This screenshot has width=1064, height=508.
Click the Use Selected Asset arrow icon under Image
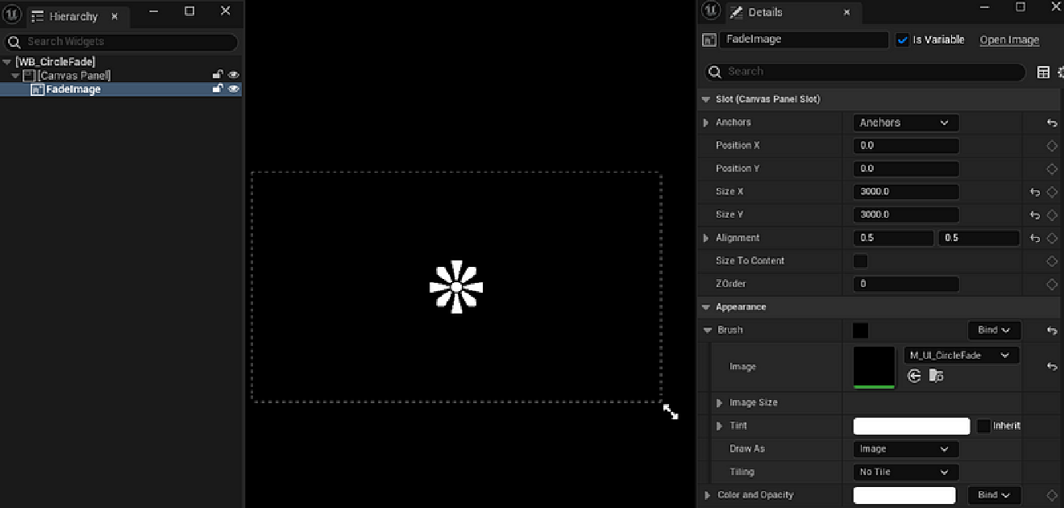914,376
